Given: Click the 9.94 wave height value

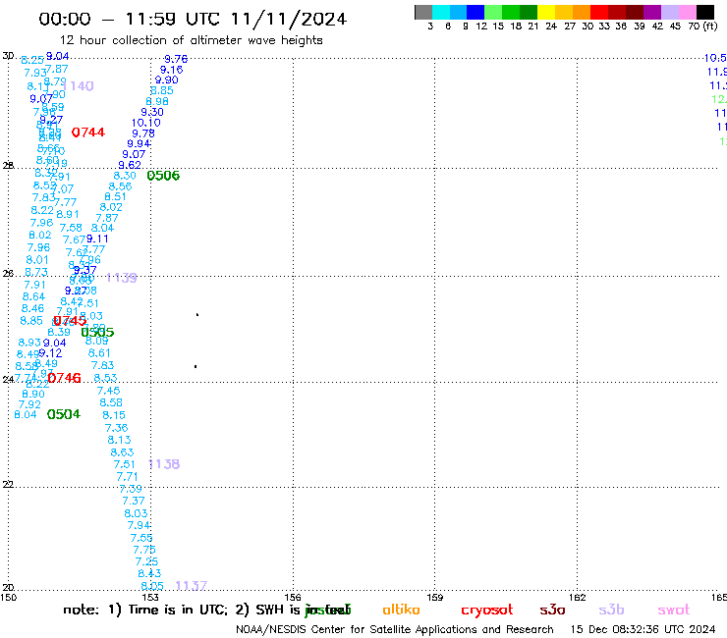Looking at the screenshot, I should 139,143.
